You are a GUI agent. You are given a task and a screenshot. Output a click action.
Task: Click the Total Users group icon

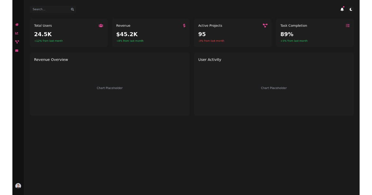point(101,26)
